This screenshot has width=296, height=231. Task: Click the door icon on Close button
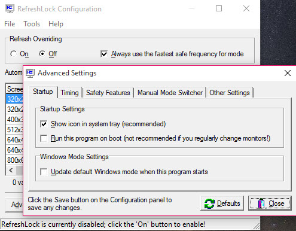coord(261,203)
